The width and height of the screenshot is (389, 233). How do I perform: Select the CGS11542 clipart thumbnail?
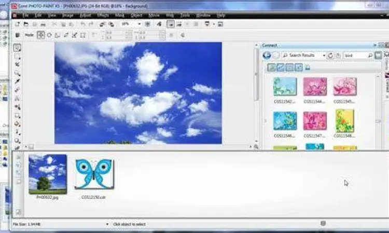click(x=285, y=86)
